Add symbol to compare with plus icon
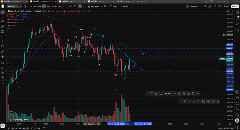The image size is (240, 130). click(x=25, y=6)
